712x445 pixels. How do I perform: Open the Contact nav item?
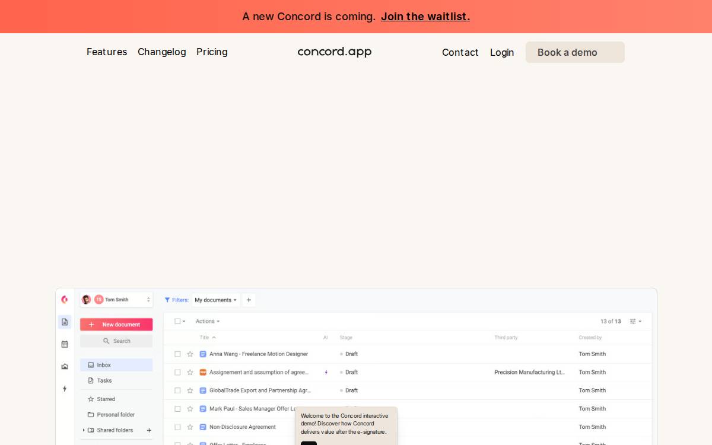(460, 53)
